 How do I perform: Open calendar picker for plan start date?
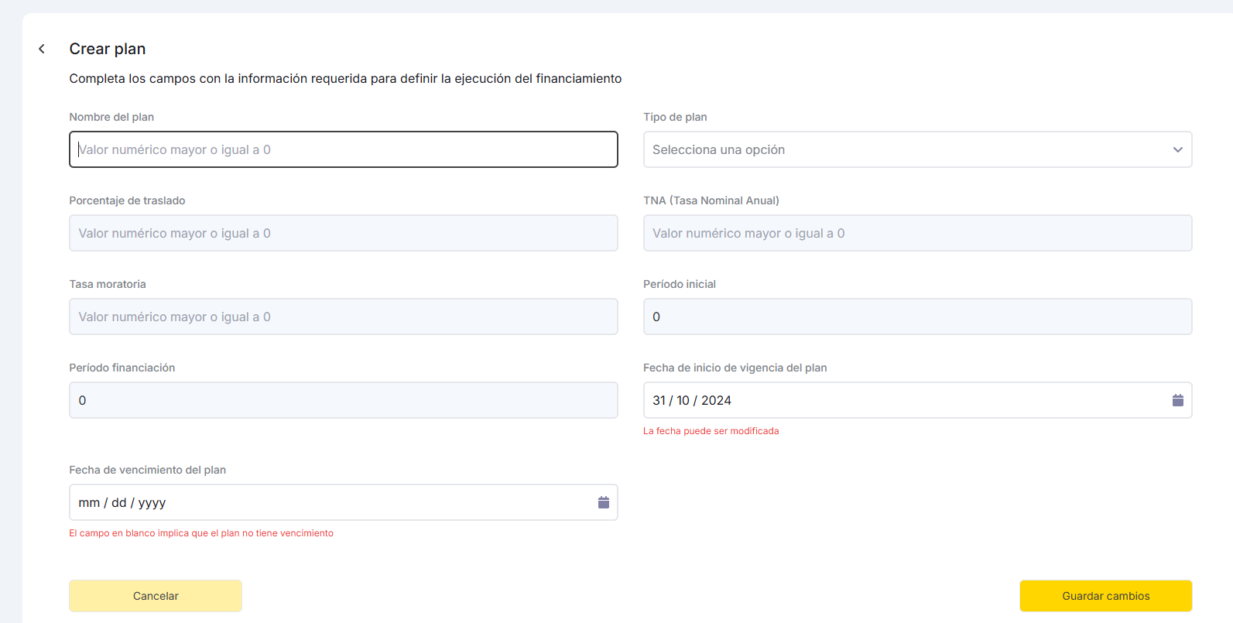click(x=1177, y=400)
